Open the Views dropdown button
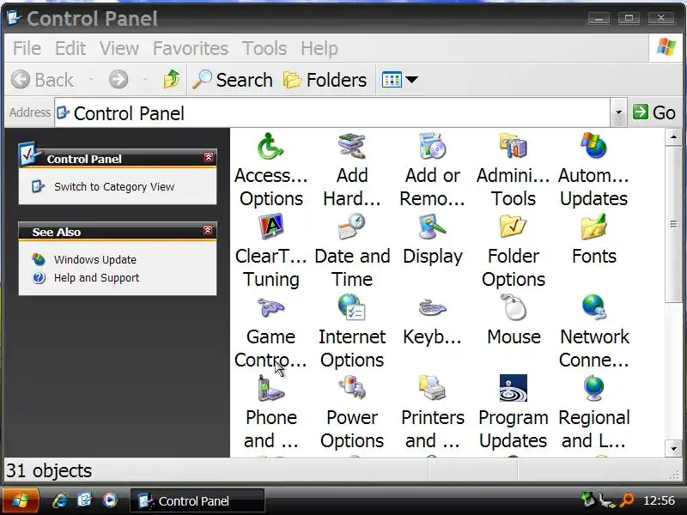The width and height of the screenshot is (687, 515). pos(399,80)
